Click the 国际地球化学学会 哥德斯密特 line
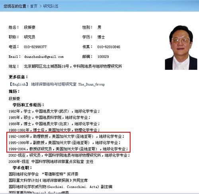Screen dimensions: 199x194 [x=43, y=174]
